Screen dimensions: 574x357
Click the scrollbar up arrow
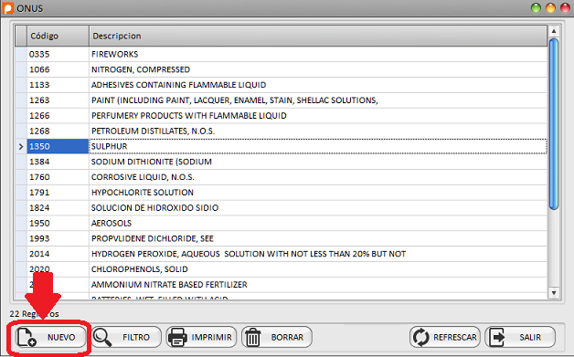pos(554,31)
